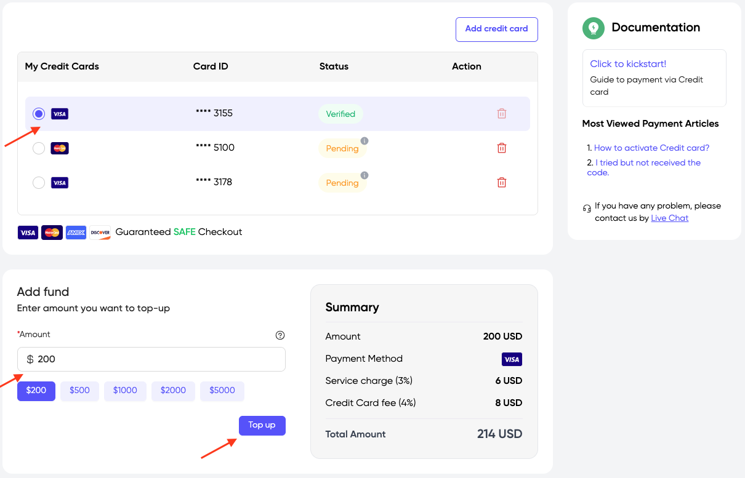Delete the Visa card ending 3178
The image size is (745, 478).
[501, 182]
